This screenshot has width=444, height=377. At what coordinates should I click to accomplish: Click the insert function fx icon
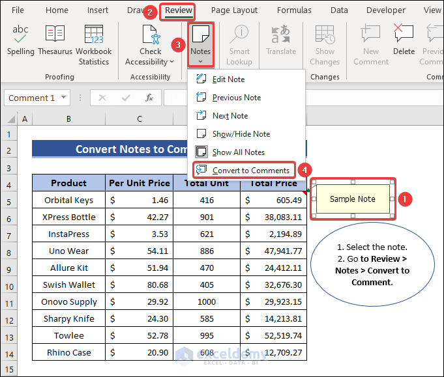click(x=149, y=98)
